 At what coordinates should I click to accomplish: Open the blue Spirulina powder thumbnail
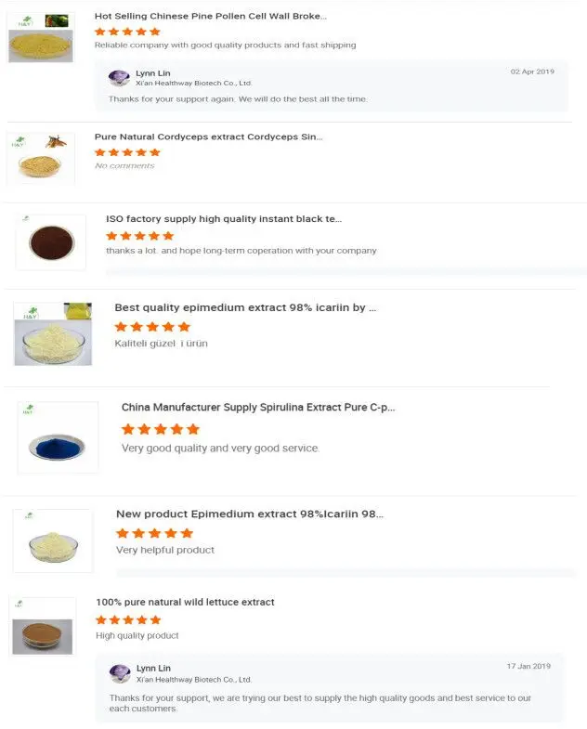click(58, 437)
